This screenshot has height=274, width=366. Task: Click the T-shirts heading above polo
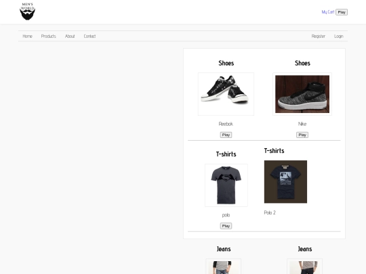(226, 154)
